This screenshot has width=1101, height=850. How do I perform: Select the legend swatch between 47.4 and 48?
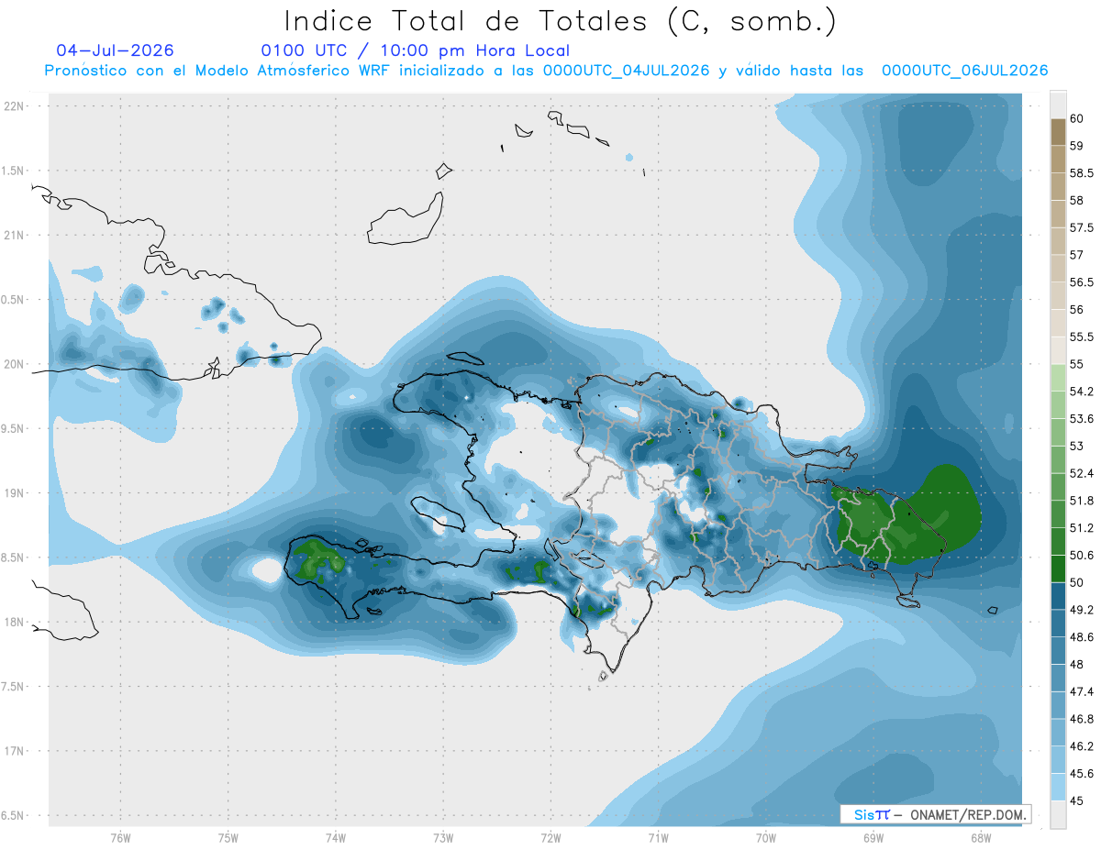(x=1058, y=678)
